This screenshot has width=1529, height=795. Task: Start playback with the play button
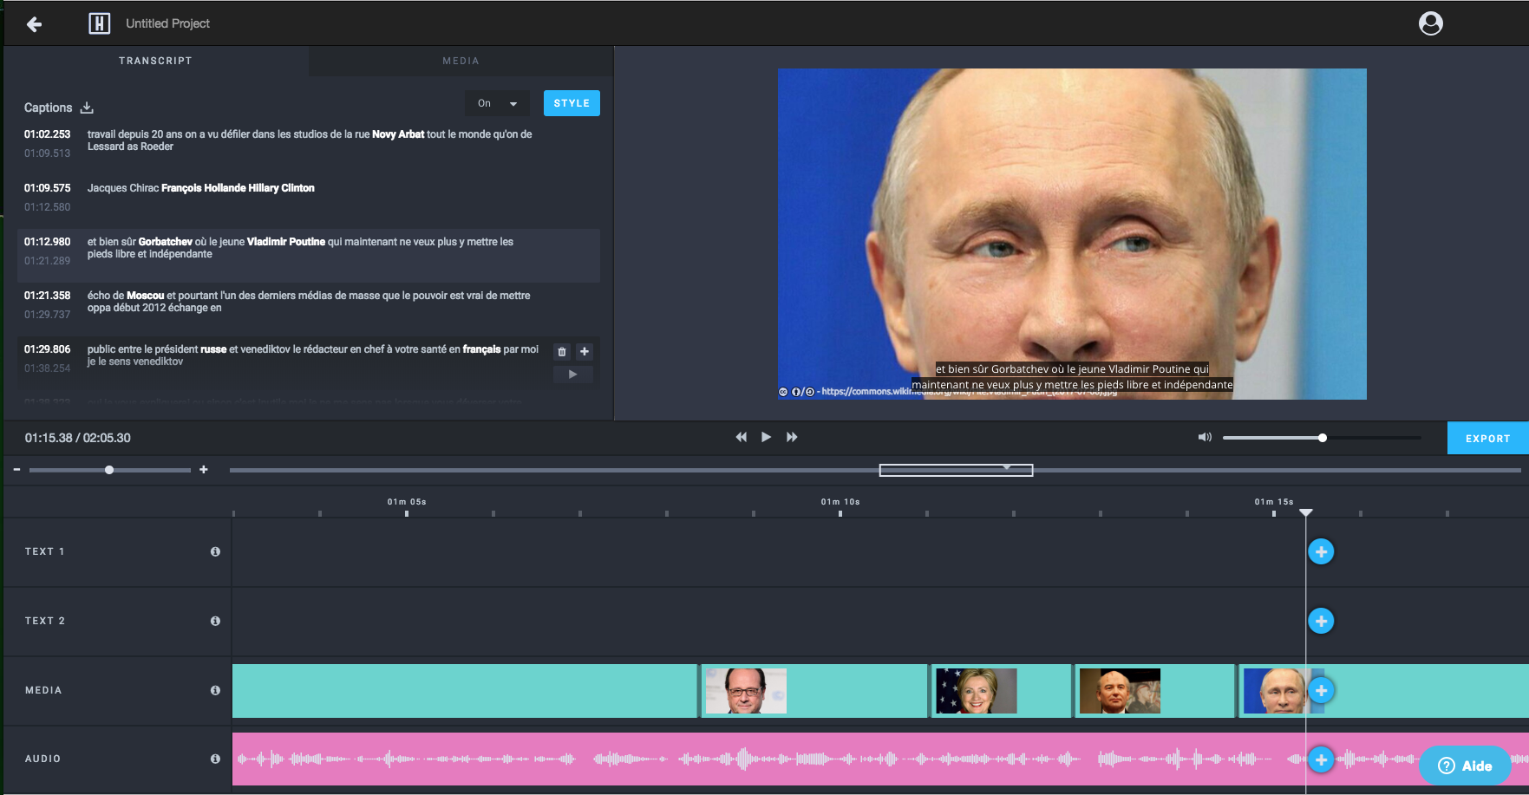[x=766, y=437]
